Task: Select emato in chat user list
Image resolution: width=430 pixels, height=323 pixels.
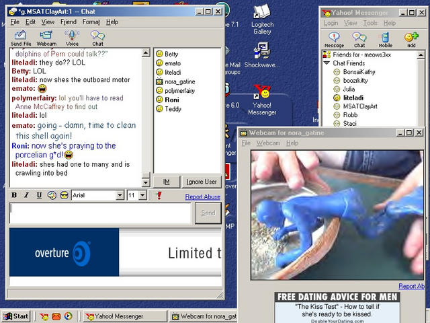Action: click(x=173, y=63)
